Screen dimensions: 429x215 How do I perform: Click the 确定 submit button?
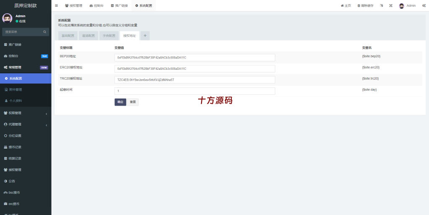pyautogui.click(x=120, y=102)
